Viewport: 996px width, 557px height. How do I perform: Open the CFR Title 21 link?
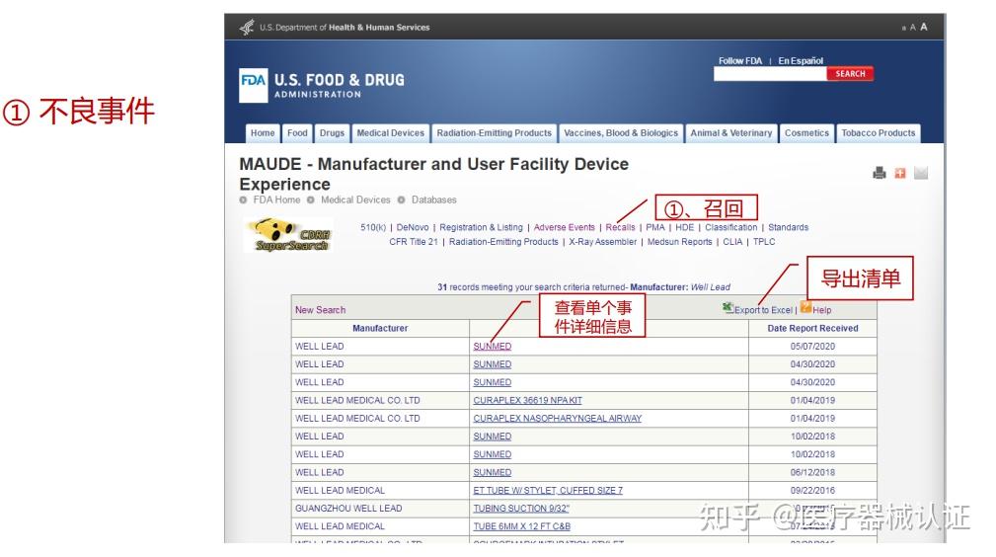point(414,242)
